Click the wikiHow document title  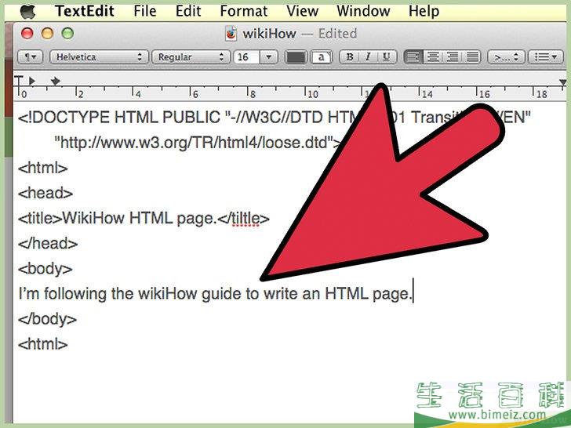tap(269, 34)
